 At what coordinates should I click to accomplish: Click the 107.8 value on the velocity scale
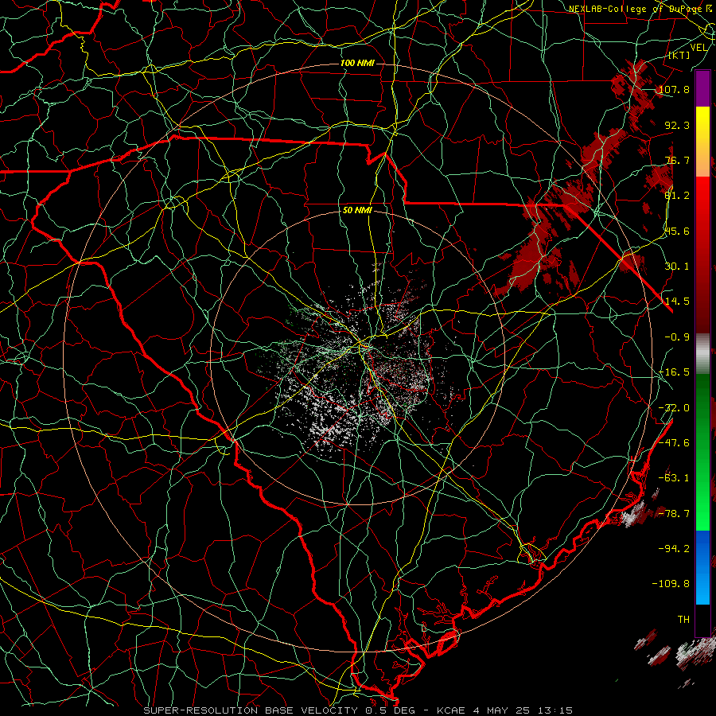(x=674, y=89)
